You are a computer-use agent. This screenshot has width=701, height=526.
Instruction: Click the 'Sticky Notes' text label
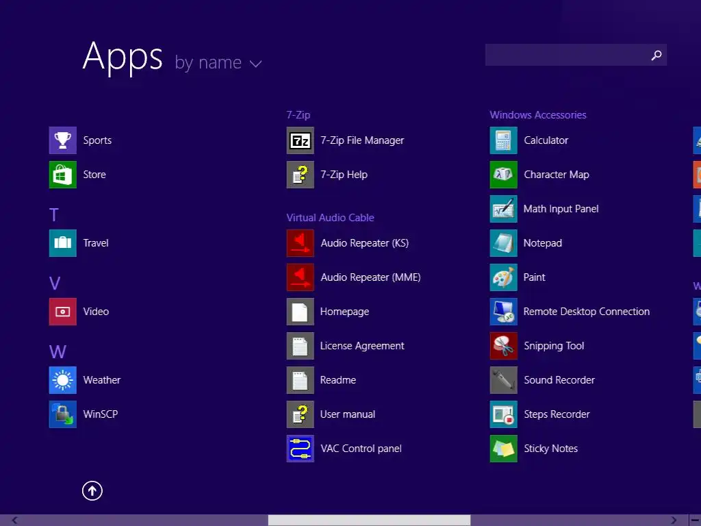550,449
